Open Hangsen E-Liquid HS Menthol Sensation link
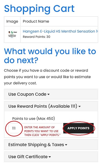The width and height of the screenshot is (102, 164). click(x=60, y=31)
